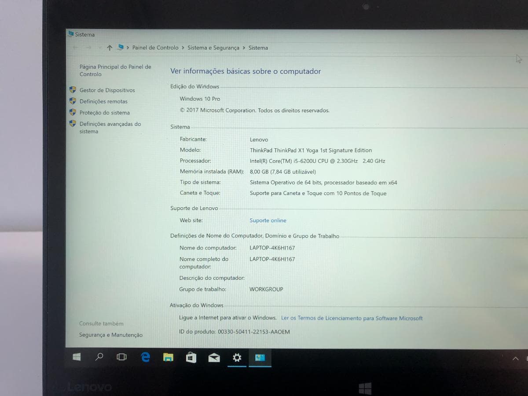This screenshot has height=396, width=528.
Task: Go to Página Principal do Painel de Controlo
Action: coord(115,70)
